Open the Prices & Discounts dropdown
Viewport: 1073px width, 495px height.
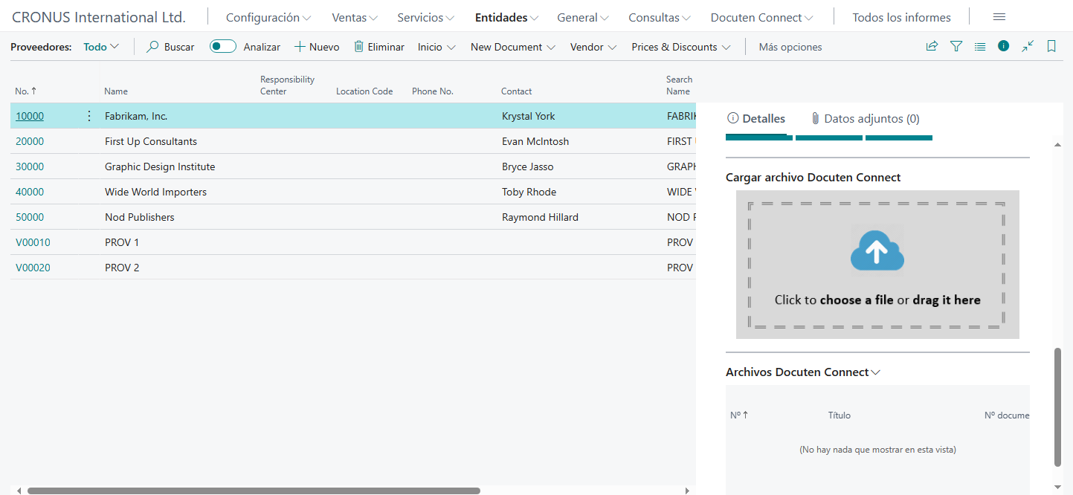pyautogui.click(x=680, y=47)
